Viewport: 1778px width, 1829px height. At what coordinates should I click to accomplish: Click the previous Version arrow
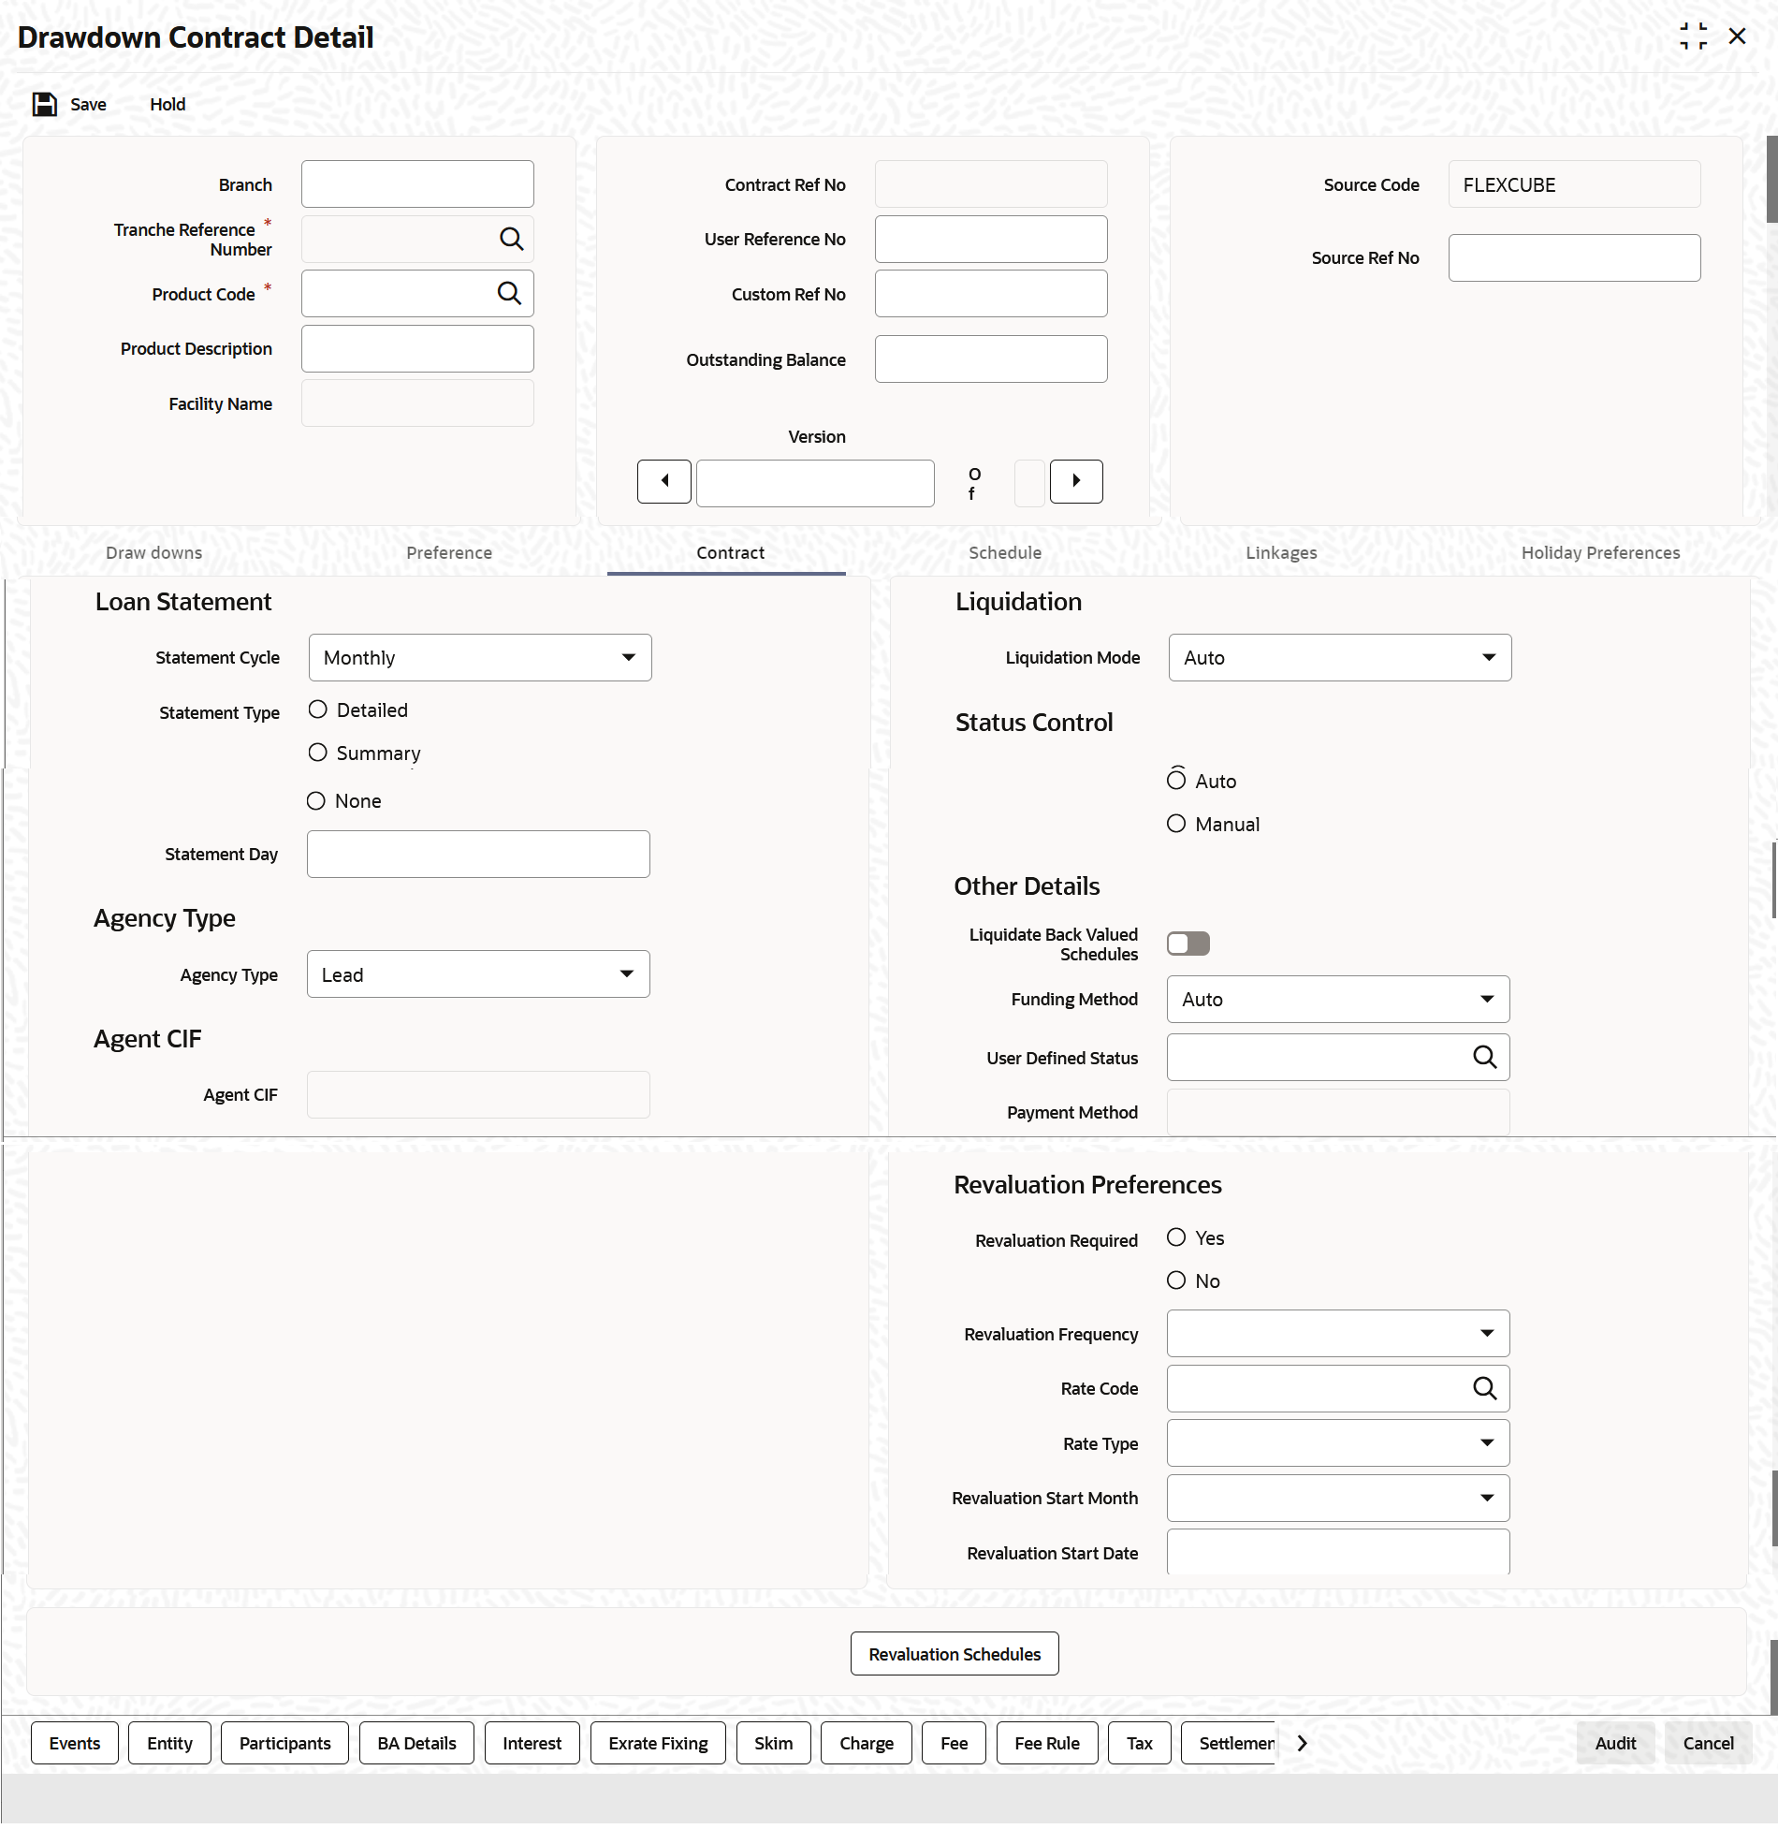(663, 481)
